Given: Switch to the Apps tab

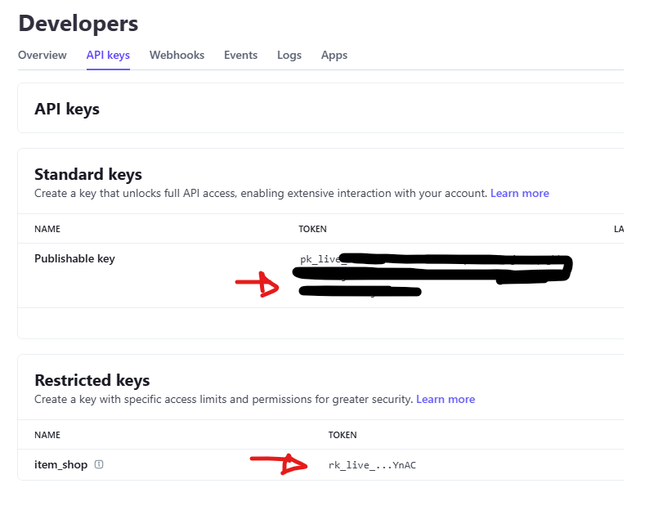Looking at the screenshot, I should (x=334, y=56).
